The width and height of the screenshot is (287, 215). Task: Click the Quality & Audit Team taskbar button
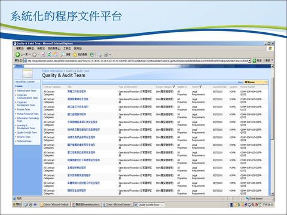click(149, 204)
